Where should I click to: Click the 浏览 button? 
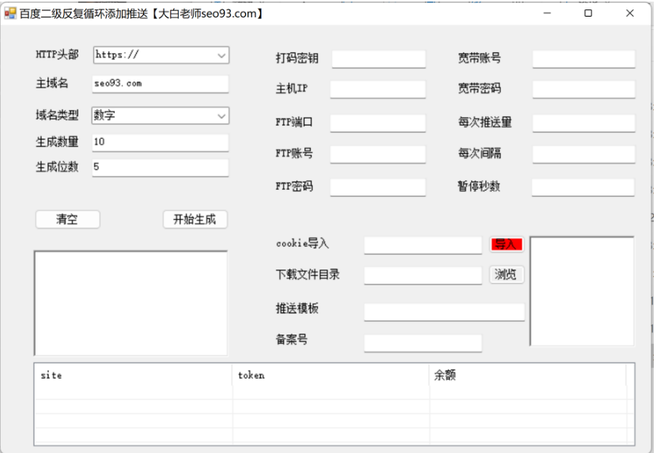[x=507, y=274]
